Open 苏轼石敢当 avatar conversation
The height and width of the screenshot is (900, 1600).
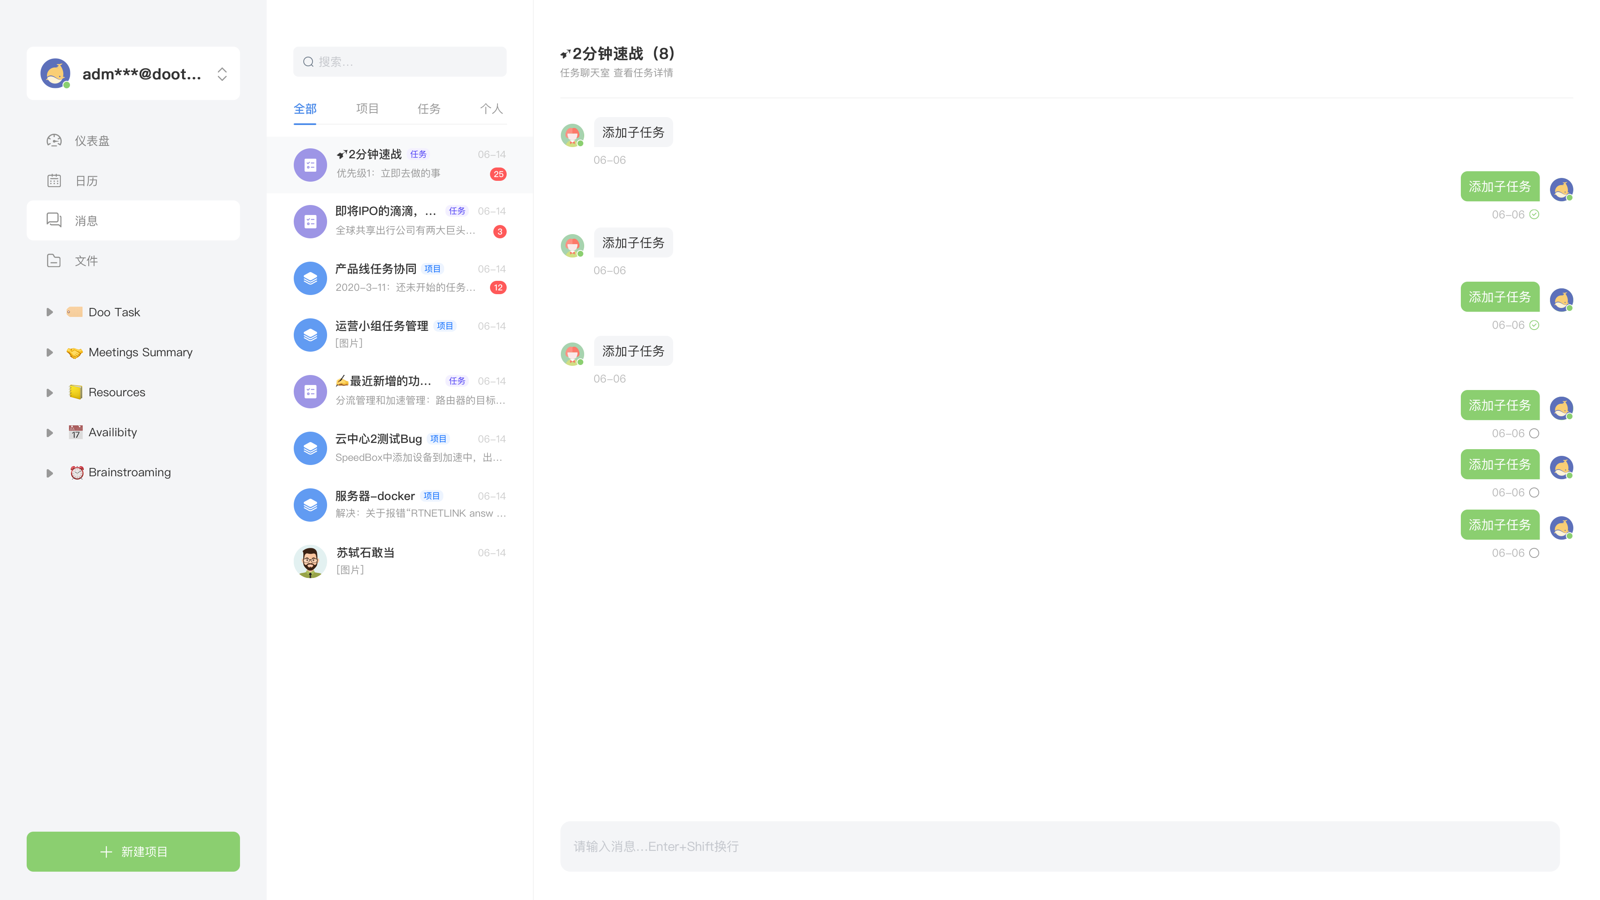[310, 561]
